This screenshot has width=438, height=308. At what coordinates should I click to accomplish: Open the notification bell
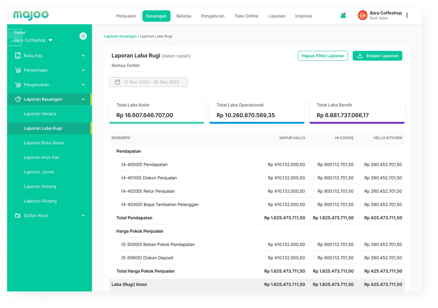point(343,16)
